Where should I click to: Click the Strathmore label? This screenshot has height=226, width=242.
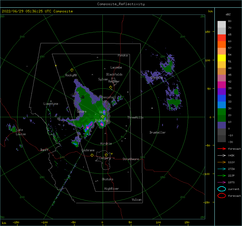(x=131, y=159)
